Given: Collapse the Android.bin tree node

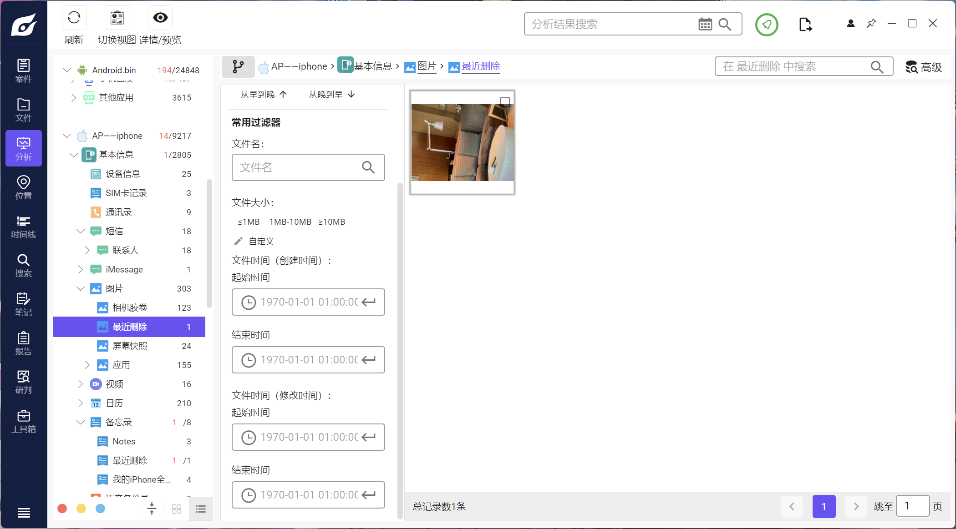Looking at the screenshot, I should (x=67, y=70).
